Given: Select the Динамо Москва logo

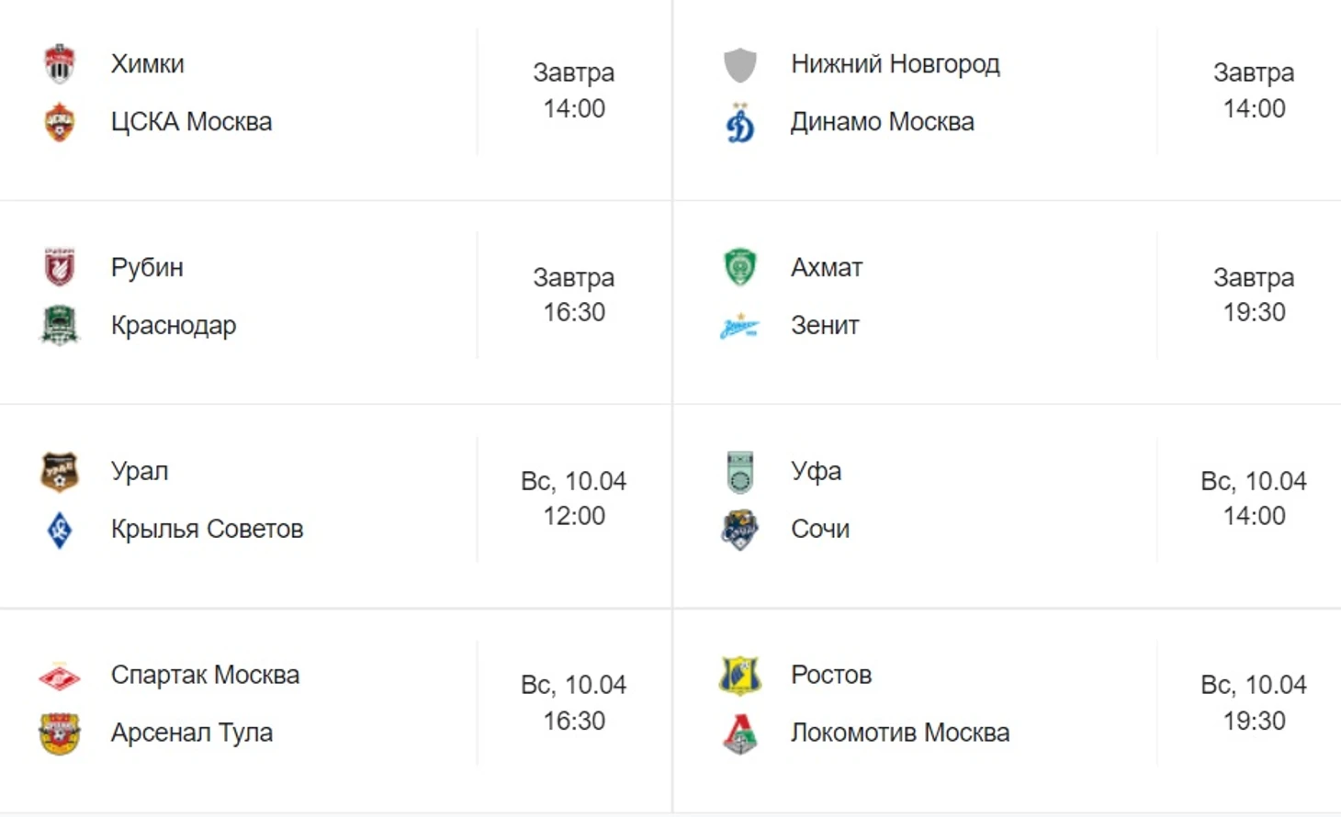Looking at the screenshot, I should 740,122.
